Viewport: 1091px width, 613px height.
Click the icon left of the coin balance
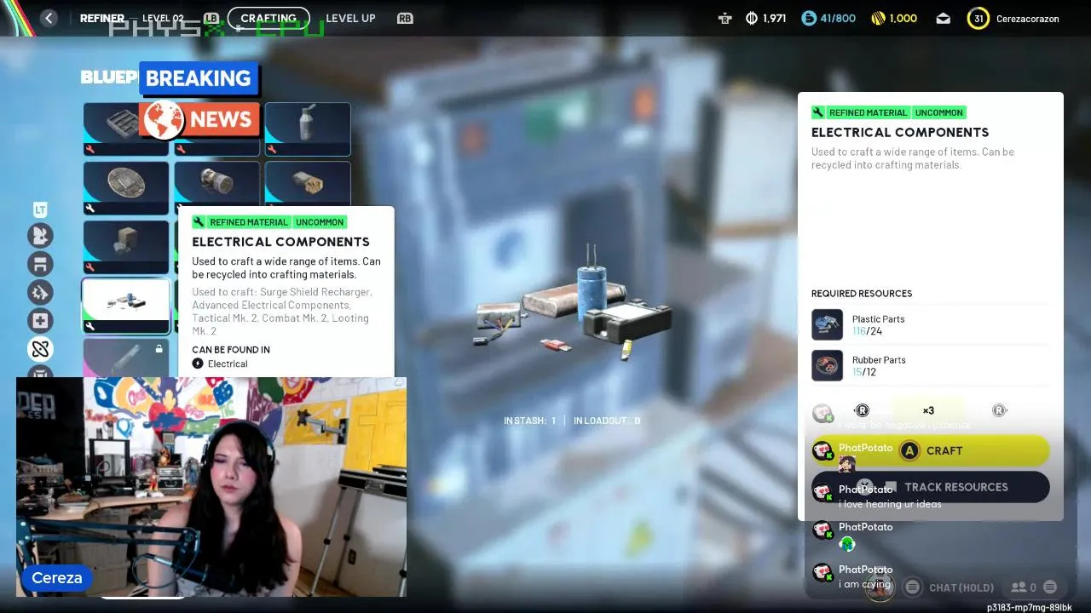[x=724, y=18]
